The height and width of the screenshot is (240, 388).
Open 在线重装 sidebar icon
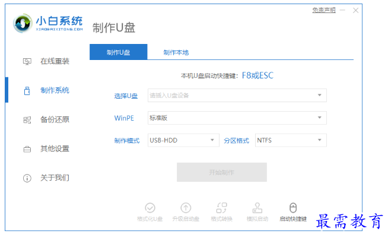coord(27,61)
